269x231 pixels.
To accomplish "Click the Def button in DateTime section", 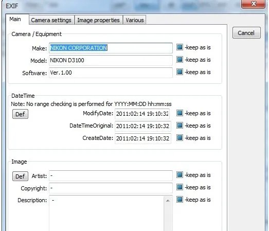I will [x=20, y=114].
